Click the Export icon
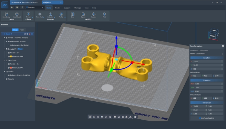This screenshot has width=226, height=129. 83,14
